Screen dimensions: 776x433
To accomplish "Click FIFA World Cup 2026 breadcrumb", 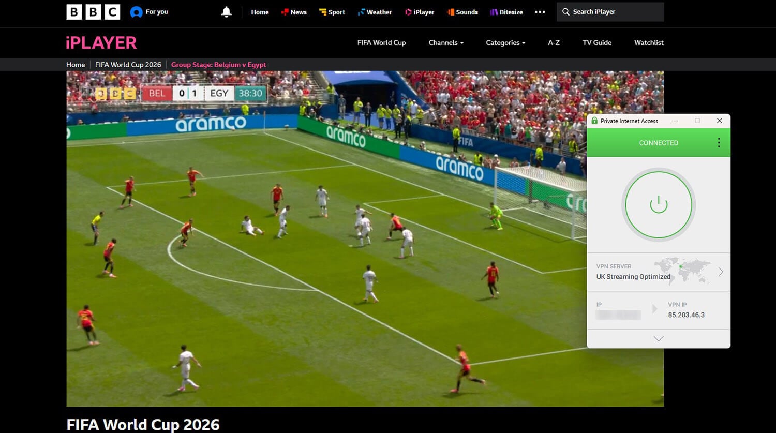I will pyautogui.click(x=128, y=65).
